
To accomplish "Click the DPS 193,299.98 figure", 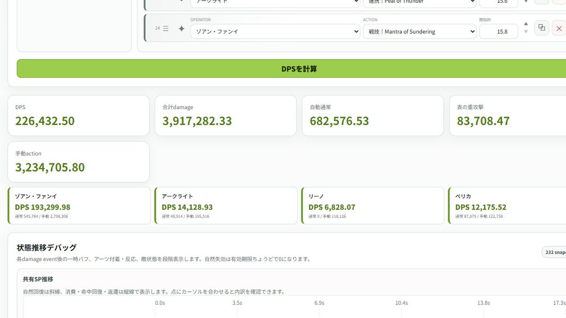I will pyautogui.click(x=42, y=207).
